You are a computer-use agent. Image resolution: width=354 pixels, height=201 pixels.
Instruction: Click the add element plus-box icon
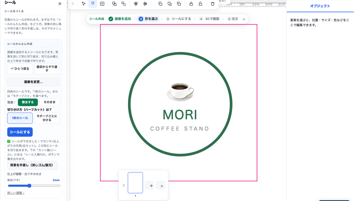click(x=102, y=4)
